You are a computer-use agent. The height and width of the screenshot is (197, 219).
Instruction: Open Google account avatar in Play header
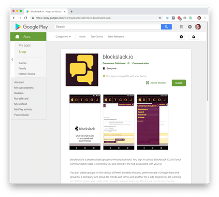pyautogui.click(x=198, y=27)
